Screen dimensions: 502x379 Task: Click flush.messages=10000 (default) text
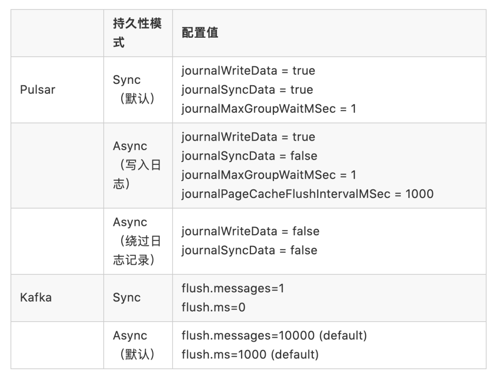coord(274,335)
